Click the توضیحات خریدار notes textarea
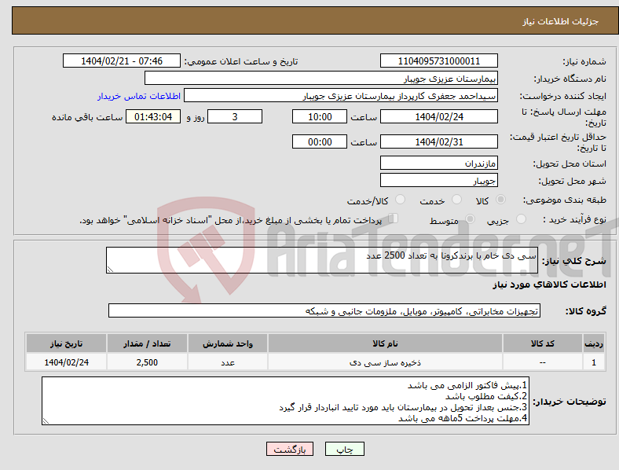Image resolution: width=619 pixels, height=470 pixels. [285, 401]
